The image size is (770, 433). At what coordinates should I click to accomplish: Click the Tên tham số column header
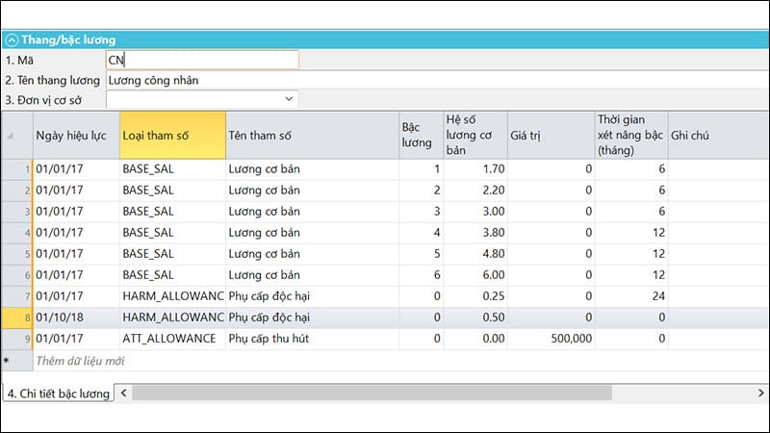[x=312, y=135]
